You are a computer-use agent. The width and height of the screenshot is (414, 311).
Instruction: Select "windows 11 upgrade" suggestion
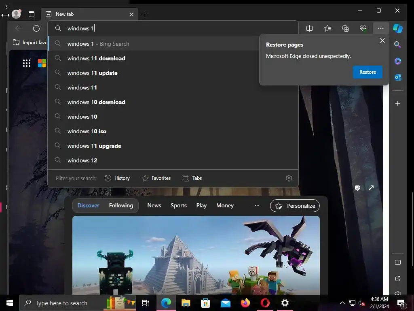[173, 146]
